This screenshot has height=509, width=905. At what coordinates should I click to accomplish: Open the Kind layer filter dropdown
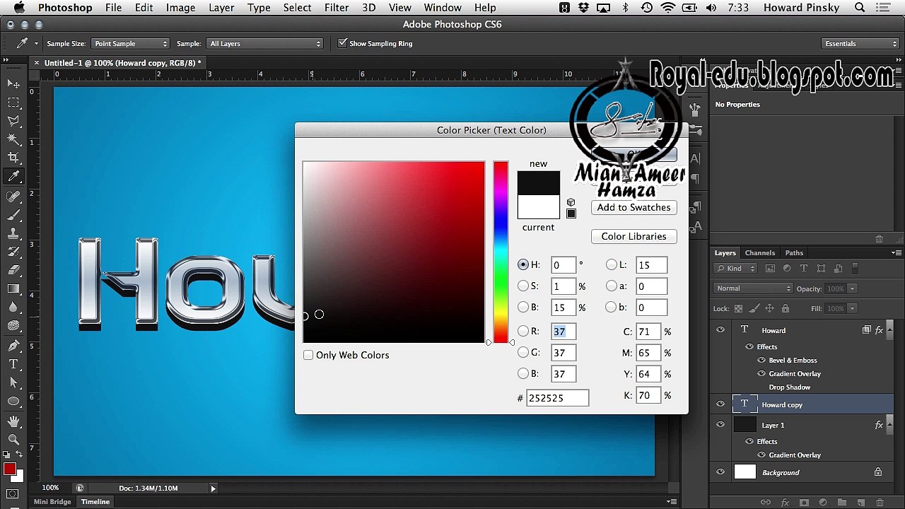(x=735, y=269)
